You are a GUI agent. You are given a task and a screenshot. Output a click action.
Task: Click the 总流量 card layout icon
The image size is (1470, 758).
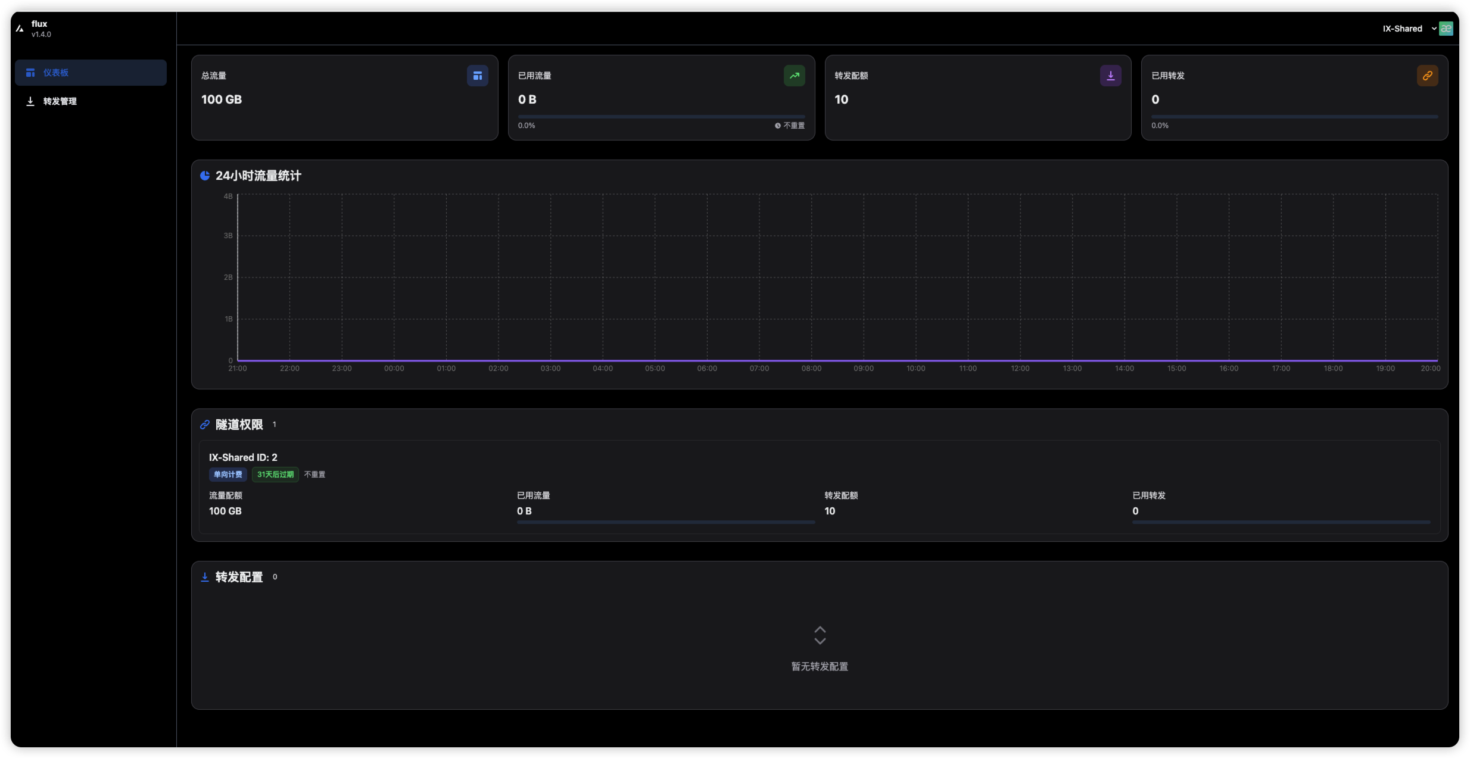coord(477,76)
